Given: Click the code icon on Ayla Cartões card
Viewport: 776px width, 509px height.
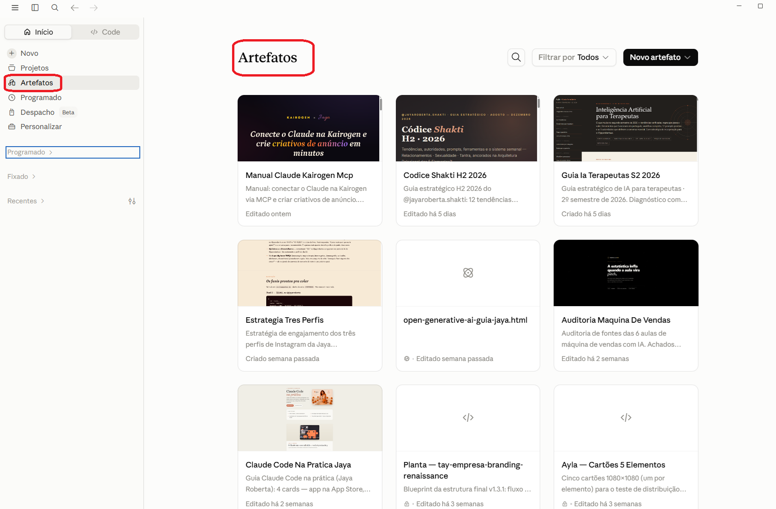Looking at the screenshot, I should tap(626, 418).
